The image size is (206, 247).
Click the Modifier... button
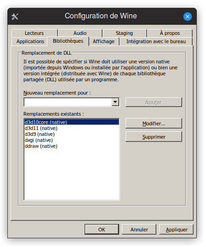point(154,123)
